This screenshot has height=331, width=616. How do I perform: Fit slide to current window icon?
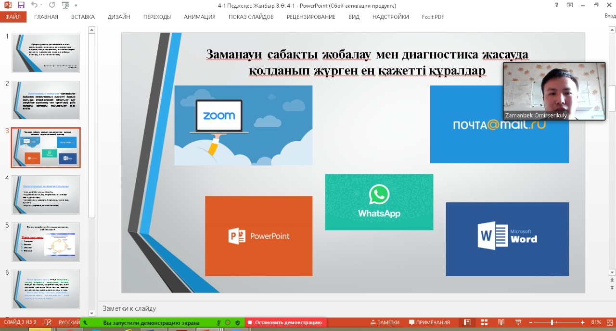(x=609, y=322)
